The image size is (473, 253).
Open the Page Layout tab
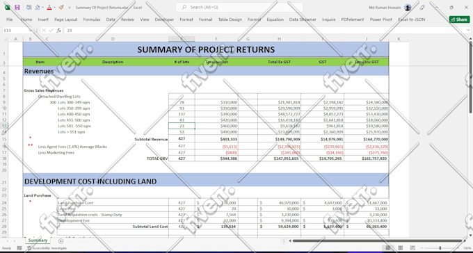tap(66, 19)
